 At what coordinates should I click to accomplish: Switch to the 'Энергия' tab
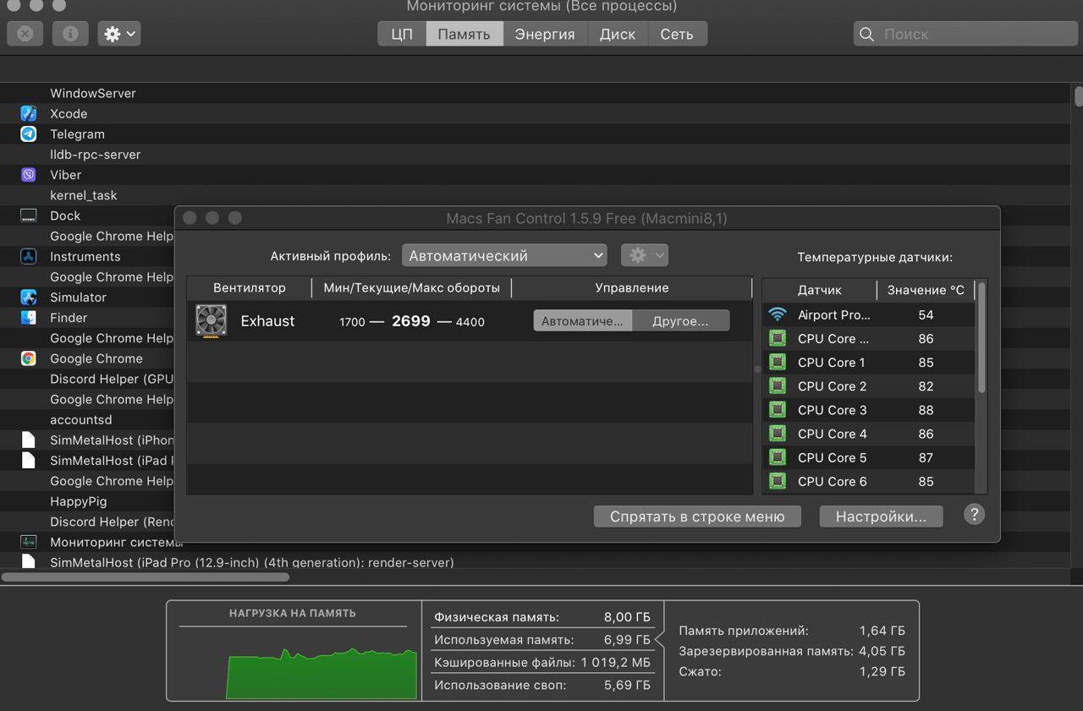(544, 34)
